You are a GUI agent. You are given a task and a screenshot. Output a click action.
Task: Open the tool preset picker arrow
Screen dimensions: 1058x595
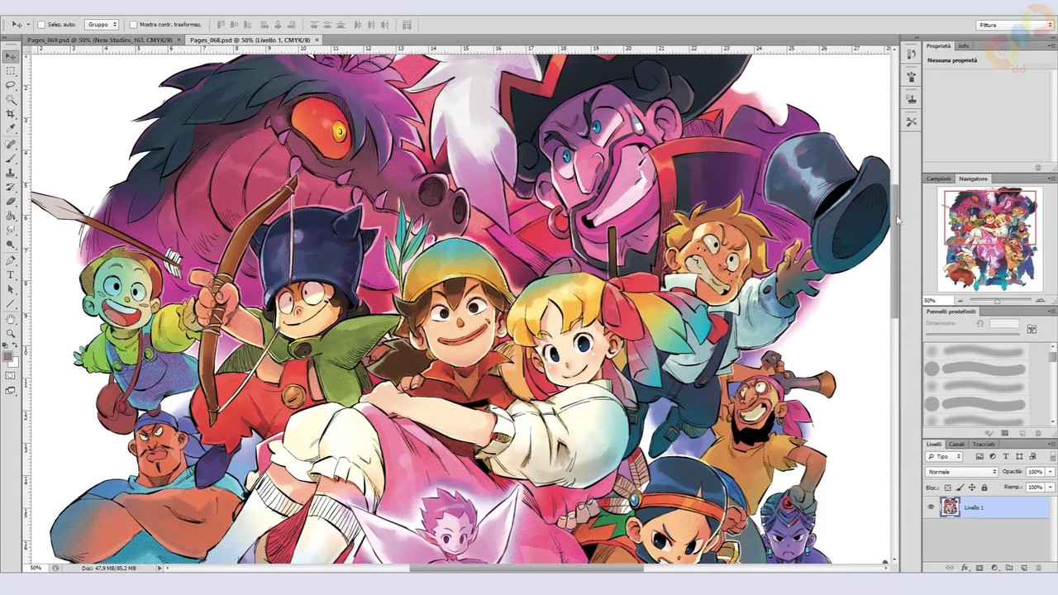[27, 25]
